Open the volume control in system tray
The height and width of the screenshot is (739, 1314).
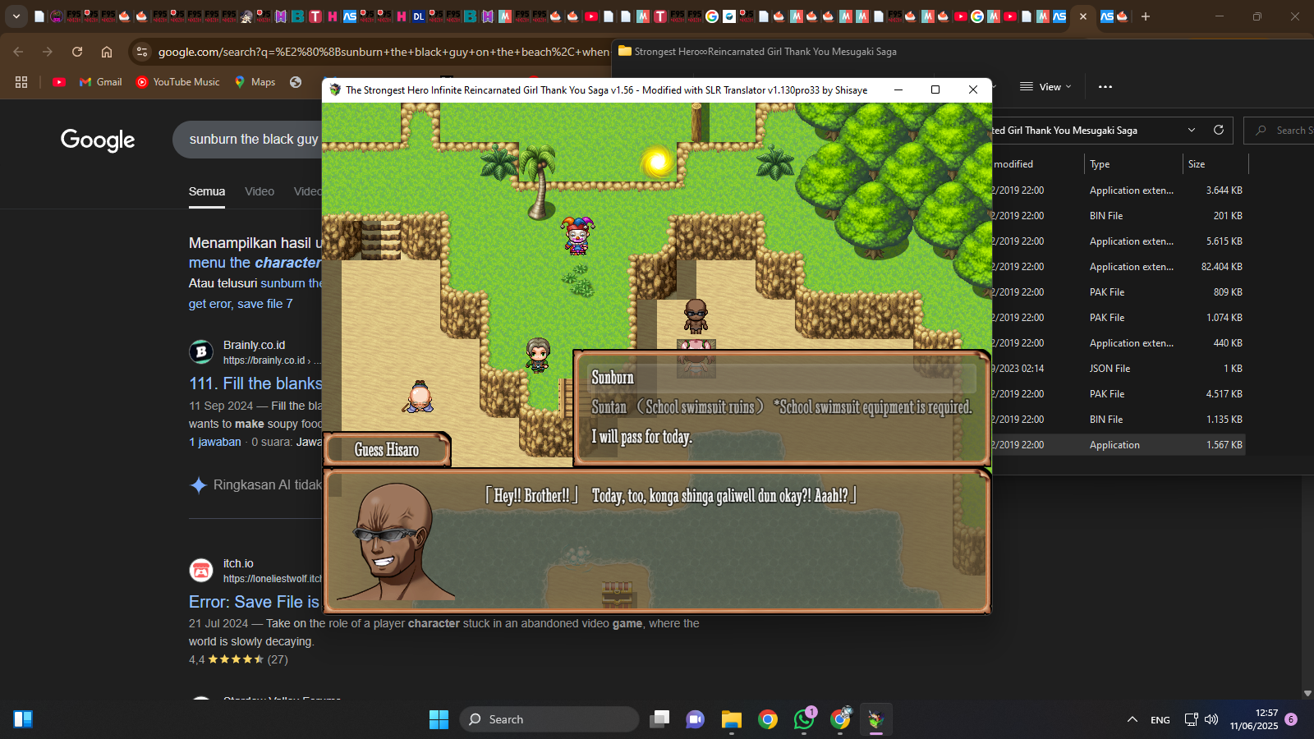tap(1211, 720)
